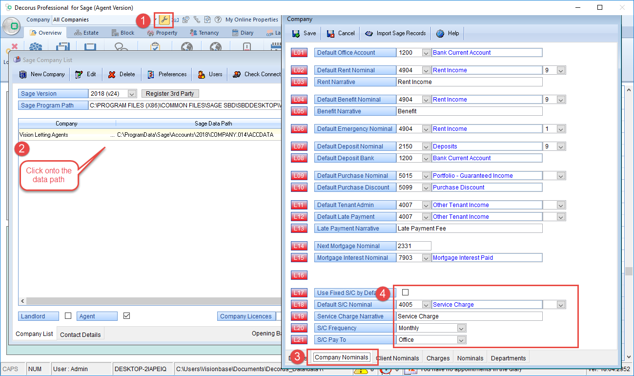The width and height of the screenshot is (634, 376).
Task: Click the help question-mark icon in top toolbar
Action: 218,20
